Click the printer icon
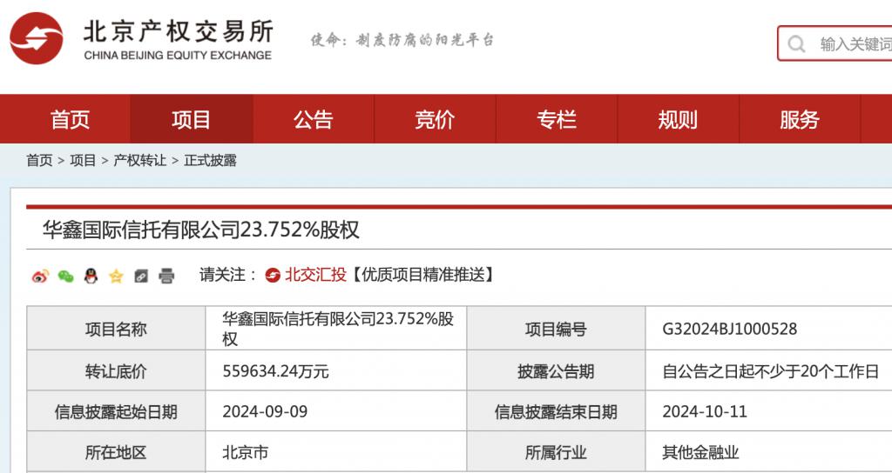Viewport: 892px width, 473px height. tap(166, 276)
